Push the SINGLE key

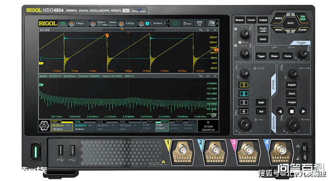(279, 18)
